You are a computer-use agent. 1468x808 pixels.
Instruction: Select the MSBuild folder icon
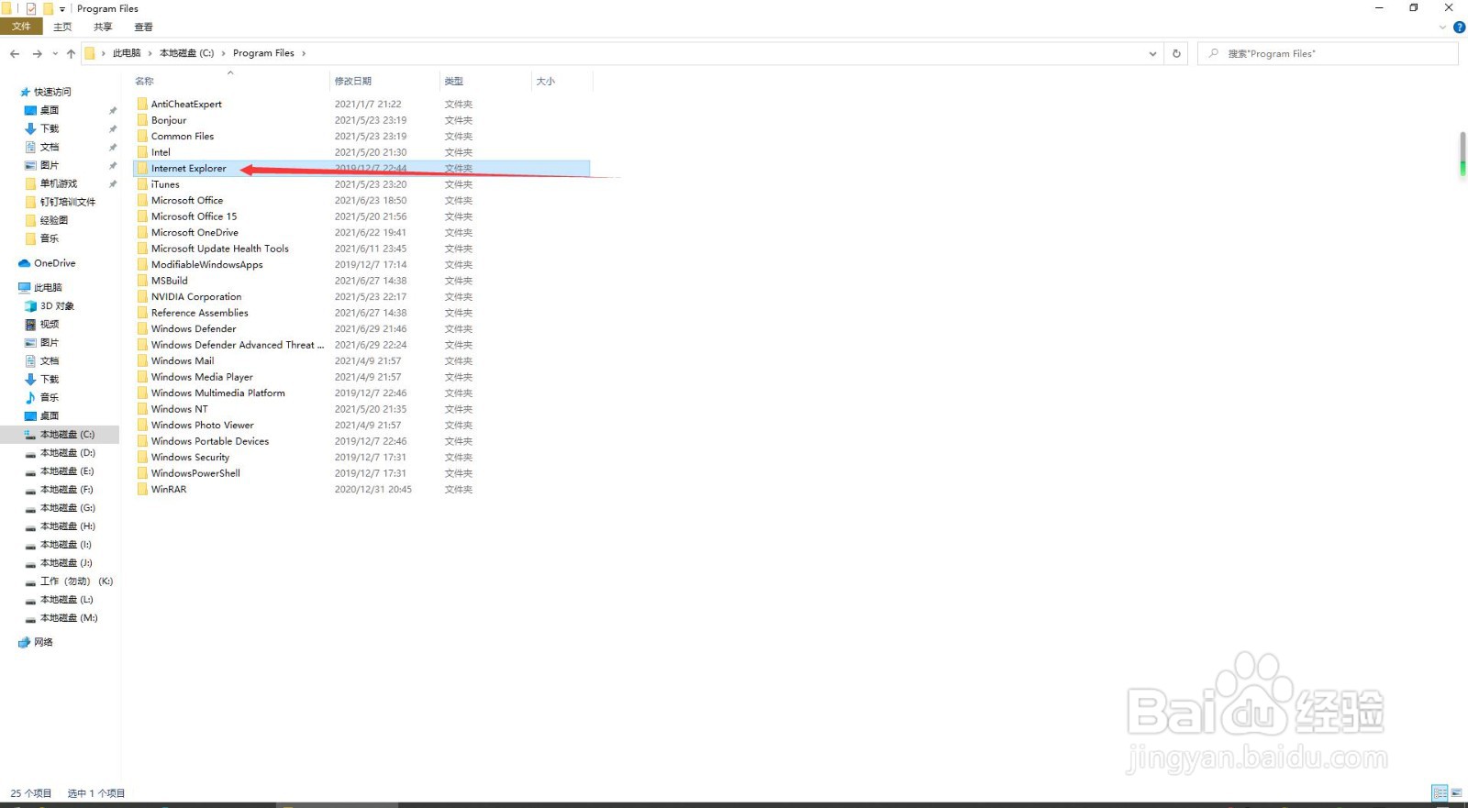tap(142, 281)
